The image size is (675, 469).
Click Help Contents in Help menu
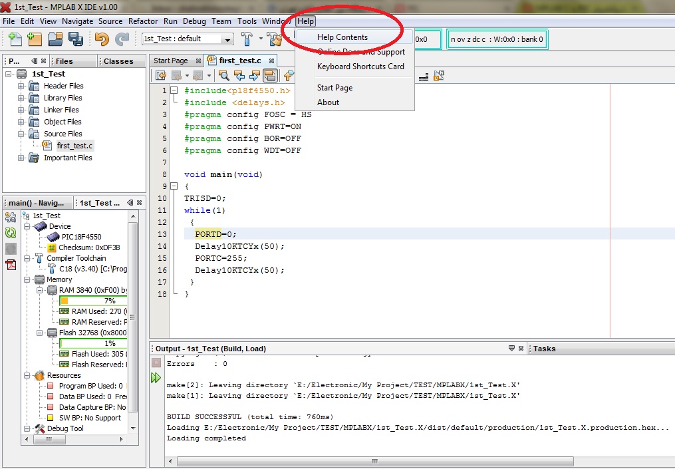tap(354, 37)
